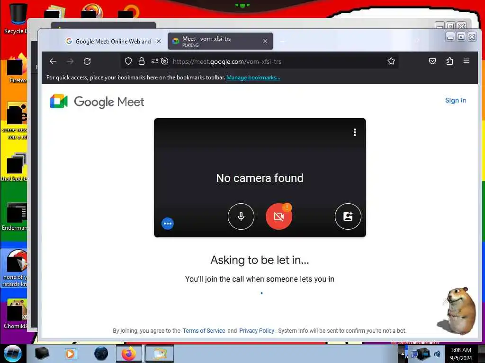
Task: Open the Firefox hamburger menu
Action: (x=467, y=61)
